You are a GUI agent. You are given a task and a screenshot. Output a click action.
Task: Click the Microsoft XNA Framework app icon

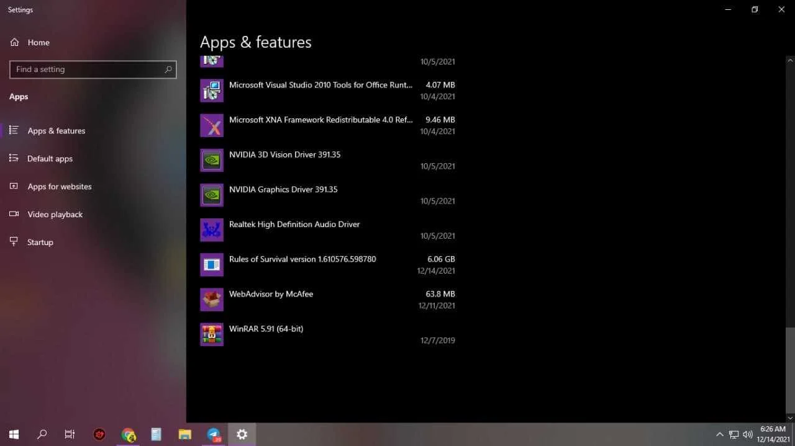click(212, 125)
